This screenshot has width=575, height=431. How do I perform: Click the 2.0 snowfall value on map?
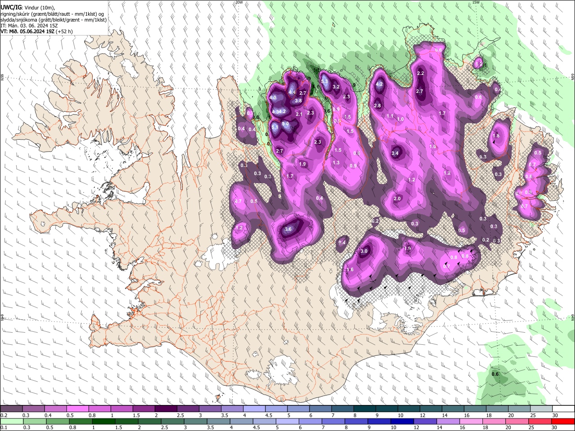point(397,199)
